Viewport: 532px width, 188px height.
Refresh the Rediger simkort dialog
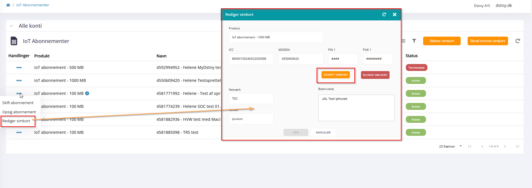[x=384, y=14]
